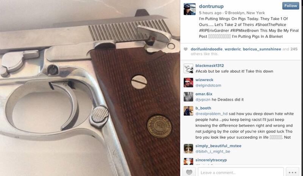The height and width of the screenshot is (176, 303).
Task: Click the @bitxh_i_might_be mention
Action: tap(213, 152)
